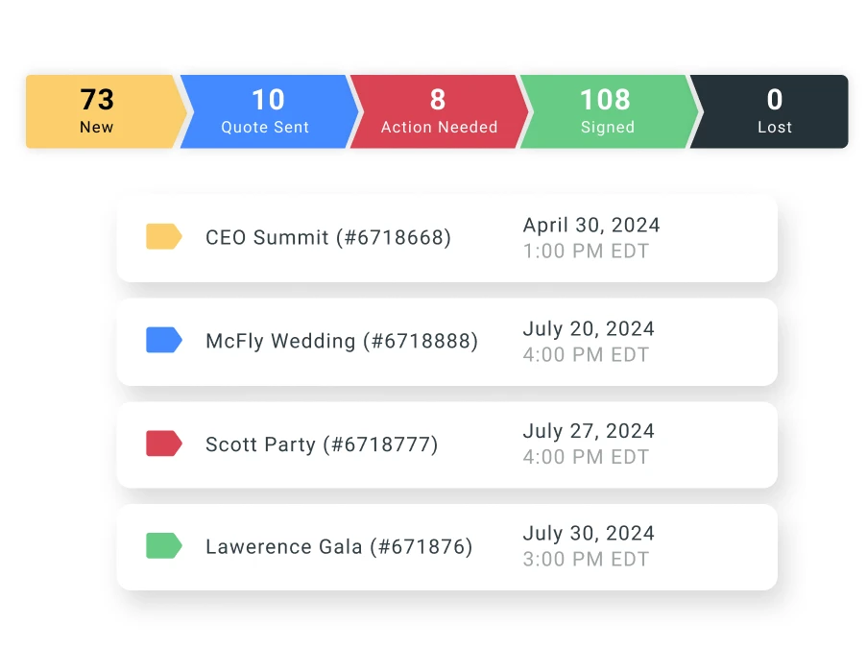Click the July 20, 2024 date on McFly Wedding

[x=587, y=328]
